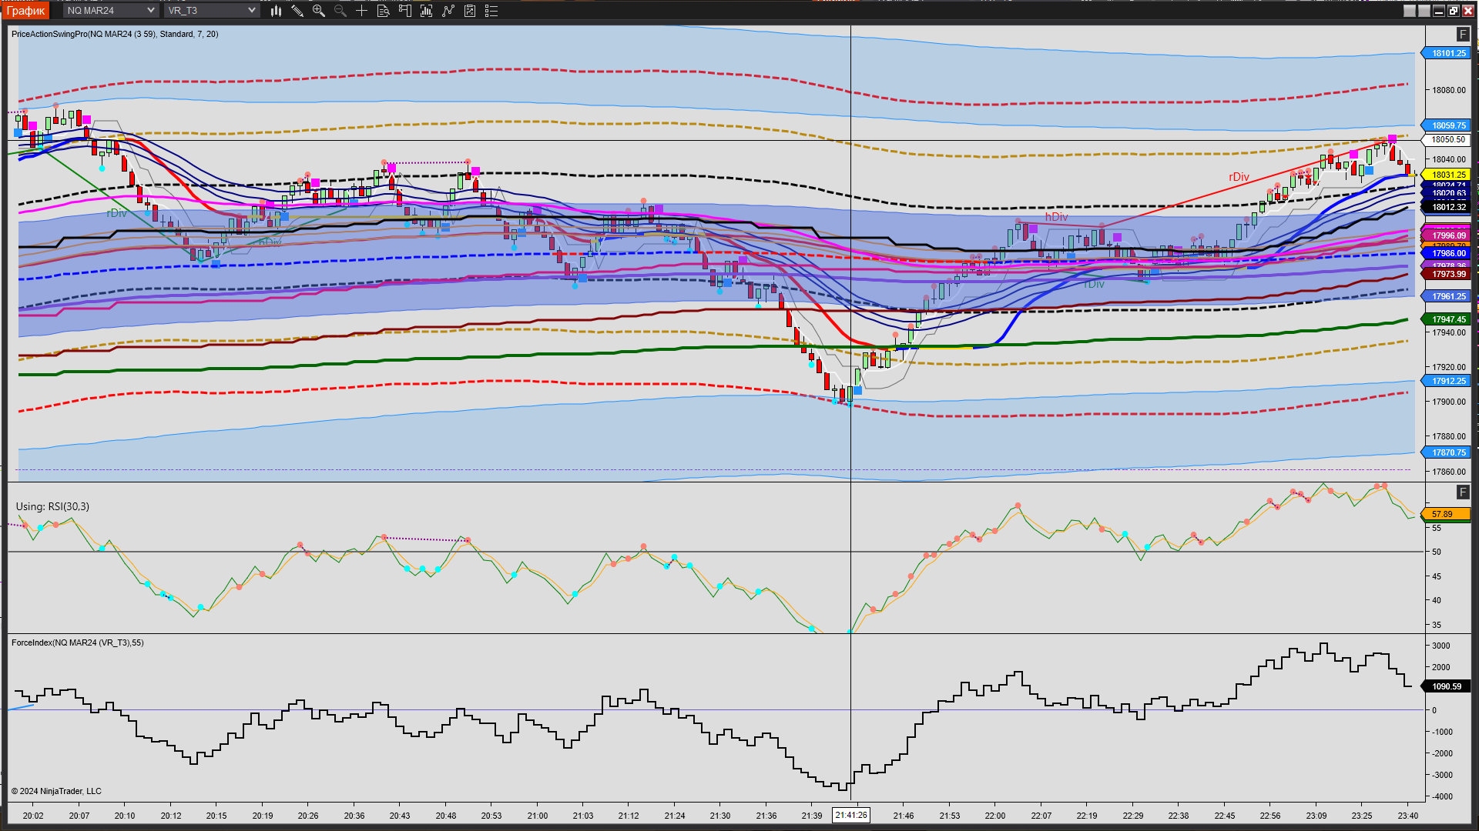Click the red rDiv divergence label
The width and height of the screenshot is (1479, 831).
coord(1239,177)
